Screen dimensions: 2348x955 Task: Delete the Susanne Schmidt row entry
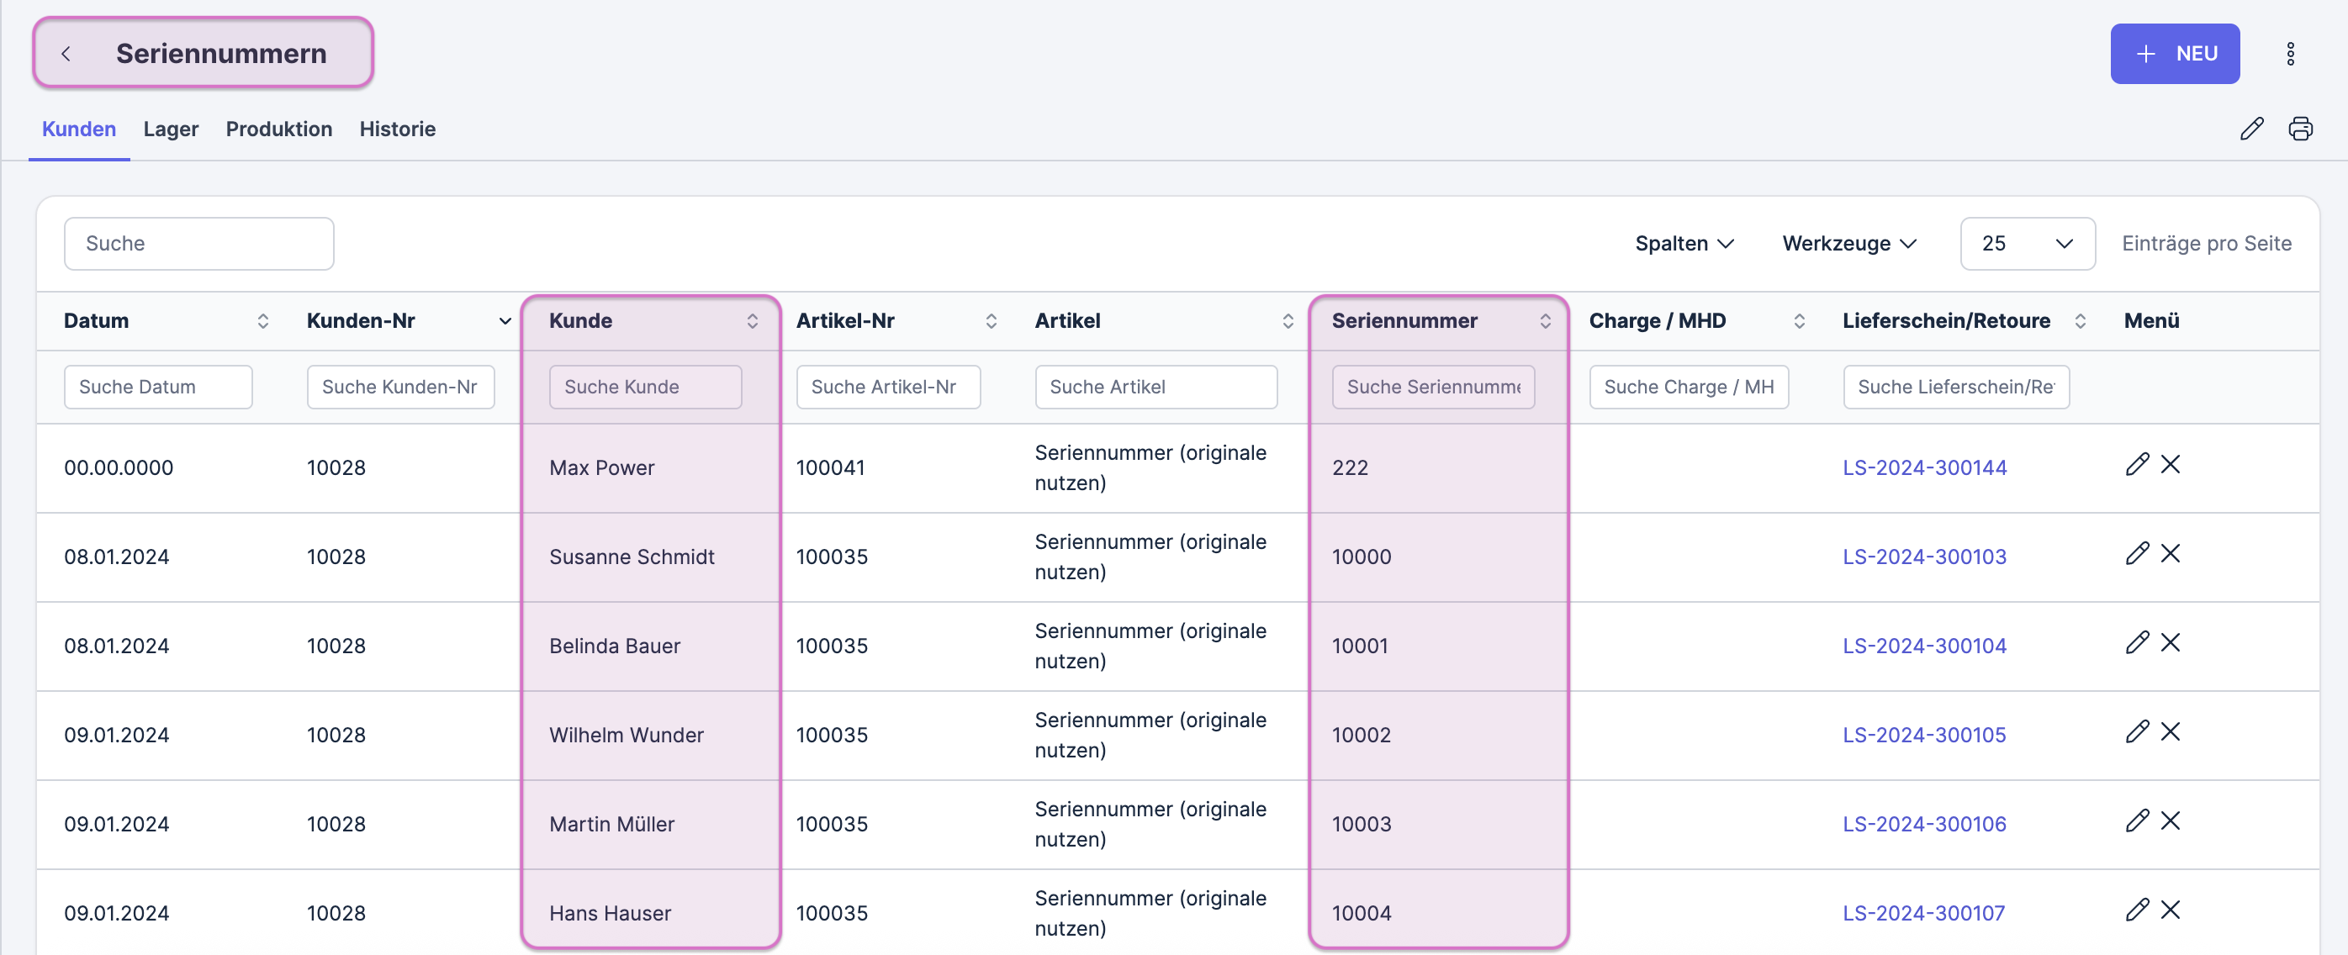pos(2171,554)
